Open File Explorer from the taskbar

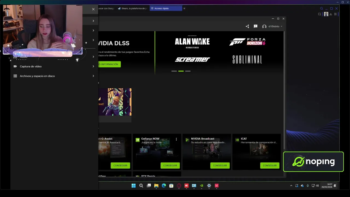[156, 186]
